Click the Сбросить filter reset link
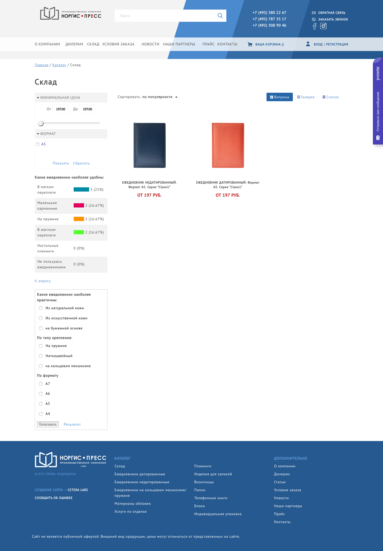The height and width of the screenshot is (551, 383). pyautogui.click(x=81, y=163)
